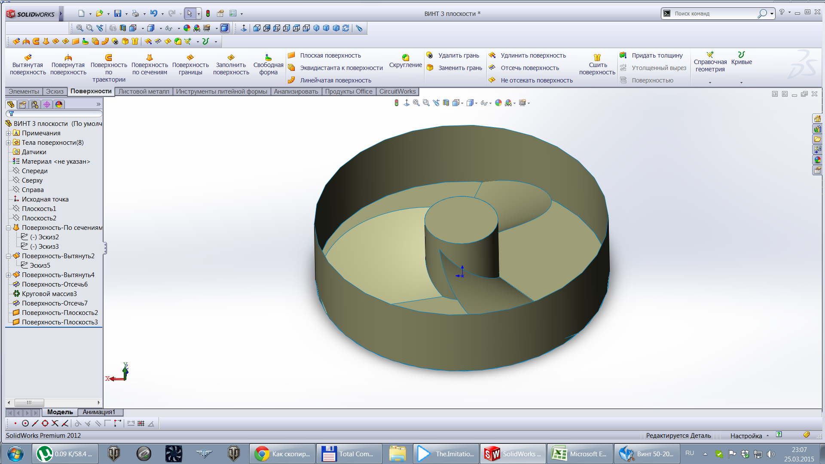Open the Анализировать ribbon tab

tap(296, 92)
